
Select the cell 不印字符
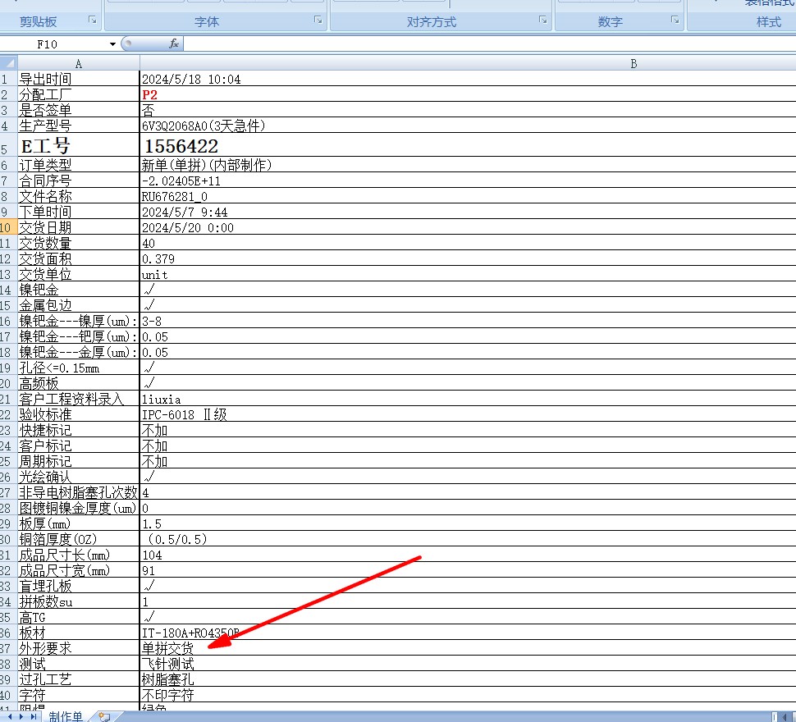pyautogui.click(x=468, y=695)
